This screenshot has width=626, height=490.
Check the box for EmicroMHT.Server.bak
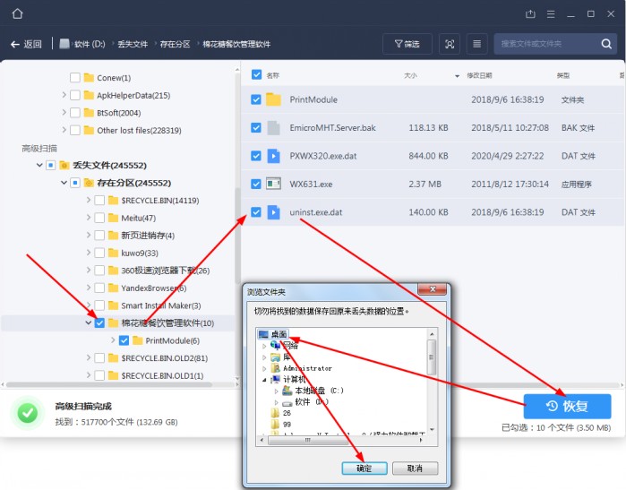point(257,128)
